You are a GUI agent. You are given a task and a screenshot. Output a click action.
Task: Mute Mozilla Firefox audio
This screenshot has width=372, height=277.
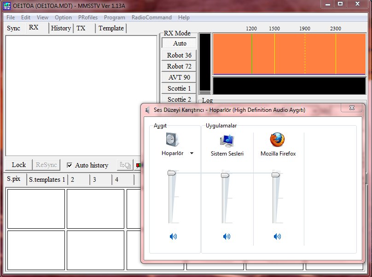tap(277, 237)
